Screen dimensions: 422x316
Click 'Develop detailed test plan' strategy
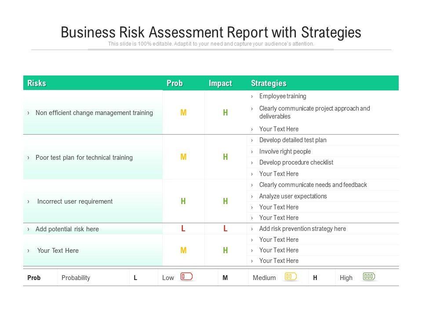coord(293,140)
